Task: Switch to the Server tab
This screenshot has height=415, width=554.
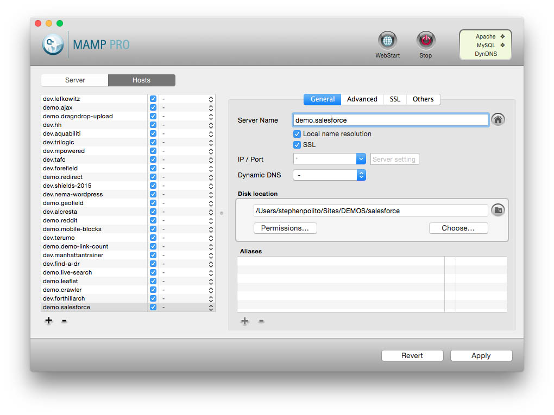Action: pyautogui.click(x=75, y=80)
